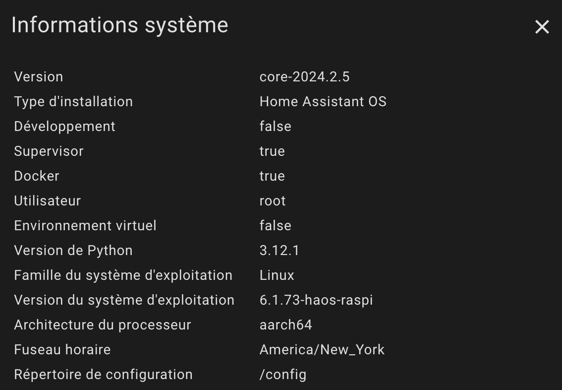Select the Python version '3.12.1'
Image resolution: width=562 pixels, height=390 pixels.
coord(279,251)
